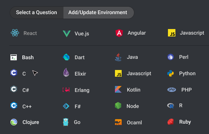The width and height of the screenshot is (209, 134).
Task: Click the C# language label
Action: click(26, 90)
